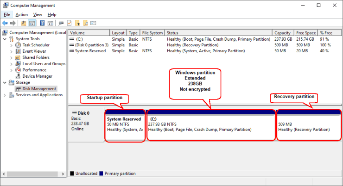Click the Event Viewer icon
Image resolution: width=343 pixels, height=186 pixels.
coord(18,51)
